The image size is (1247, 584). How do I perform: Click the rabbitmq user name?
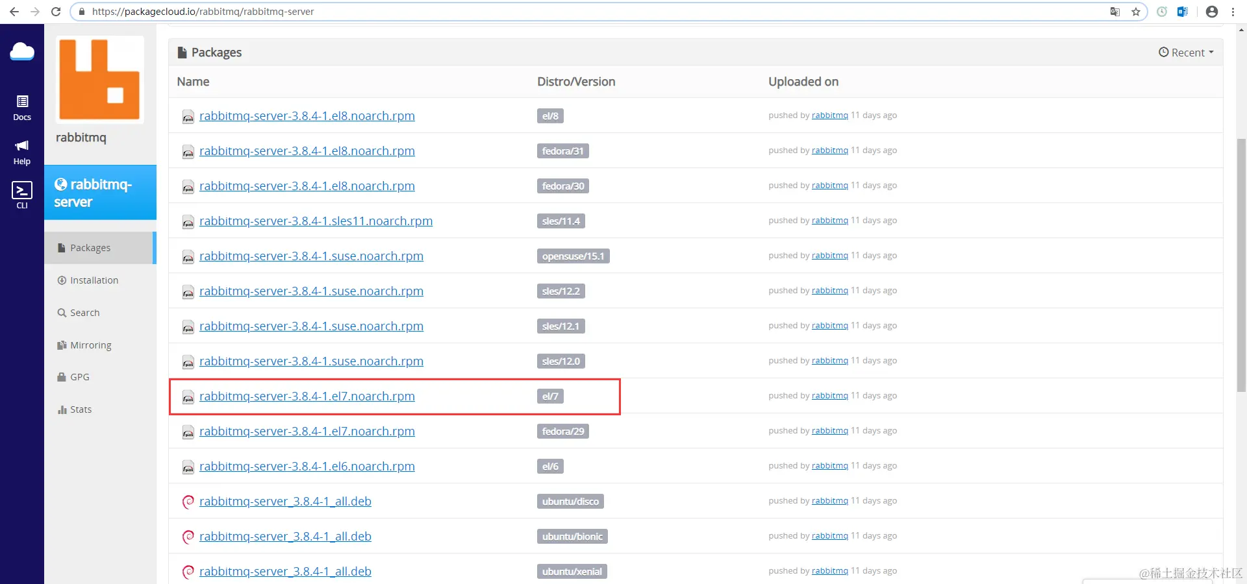click(x=81, y=138)
